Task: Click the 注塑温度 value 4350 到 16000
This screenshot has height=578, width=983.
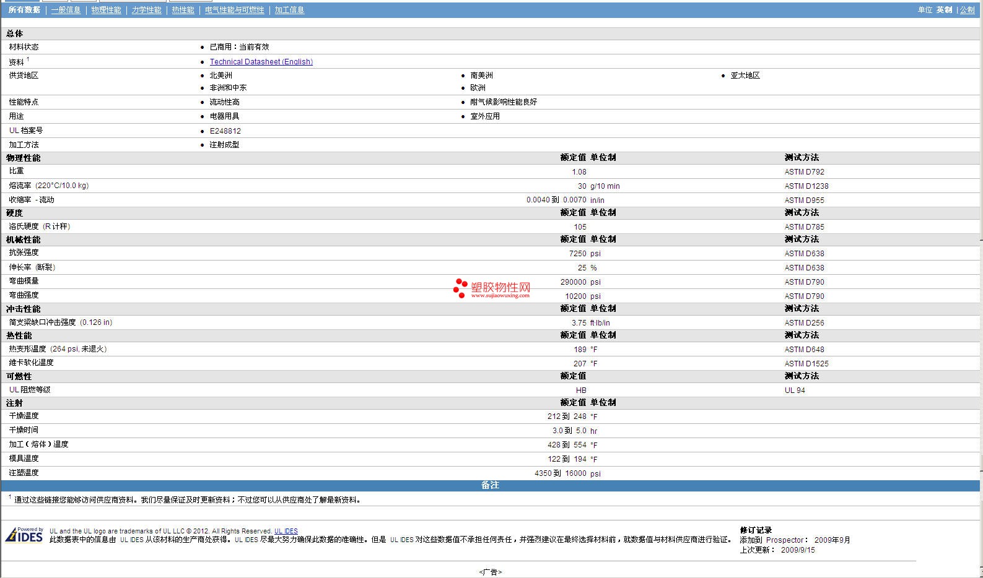Action: tap(561, 473)
